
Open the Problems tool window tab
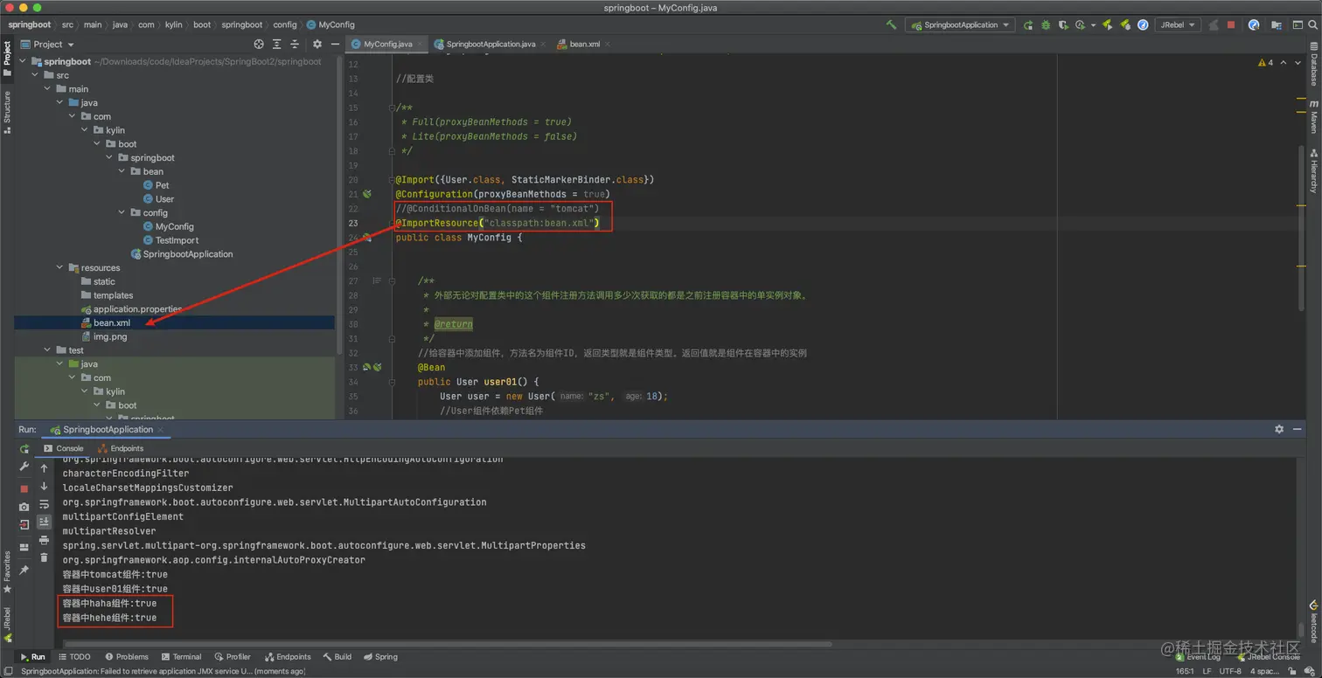coord(127,657)
